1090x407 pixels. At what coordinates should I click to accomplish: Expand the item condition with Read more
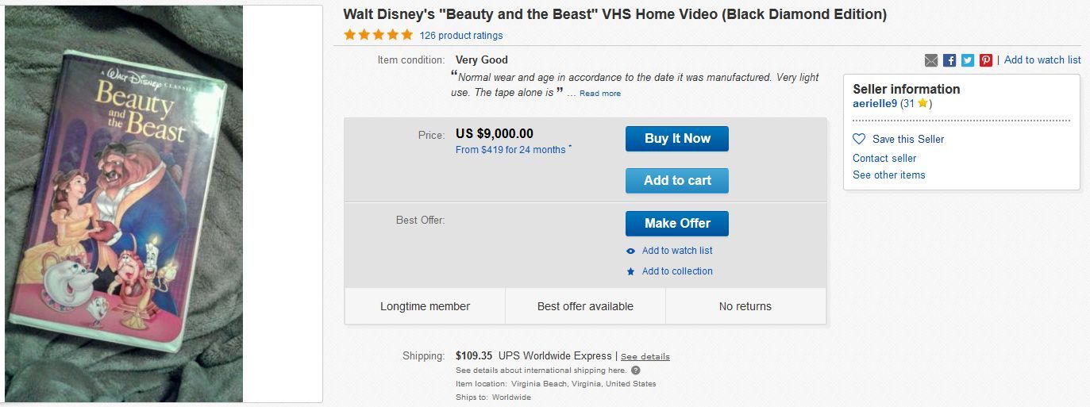[x=600, y=94]
